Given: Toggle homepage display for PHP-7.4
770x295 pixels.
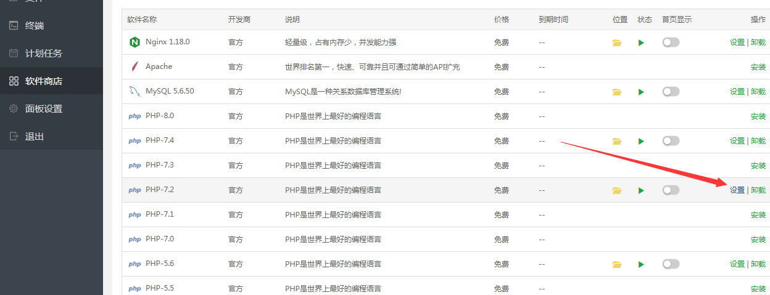Looking at the screenshot, I should click(671, 140).
